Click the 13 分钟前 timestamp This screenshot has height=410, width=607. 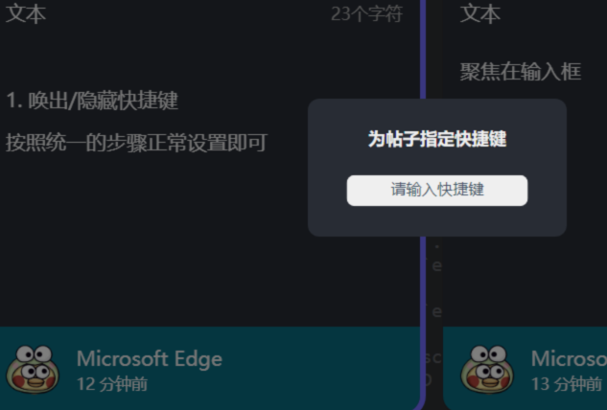click(567, 384)
